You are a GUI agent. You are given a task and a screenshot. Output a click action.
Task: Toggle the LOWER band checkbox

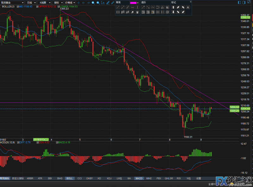pyautogui.click(x=59, y=6)
